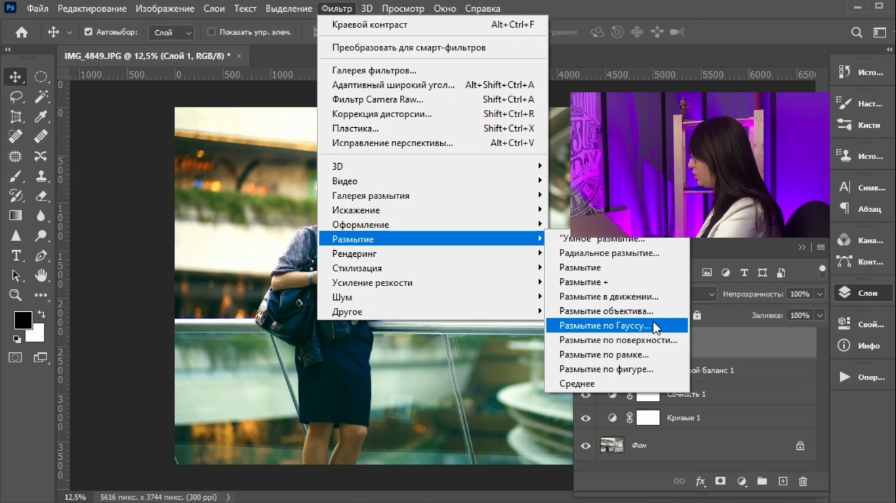
Task: Toggle Quick Mask mode
Action: pos(15,358)
